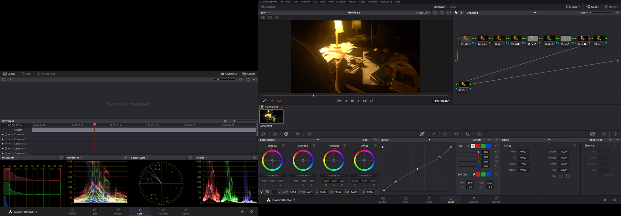This screenshot has height=216, width=621.
Task: Open the Timeline 2 selector dropdown
Action: [x=355, y=13]
